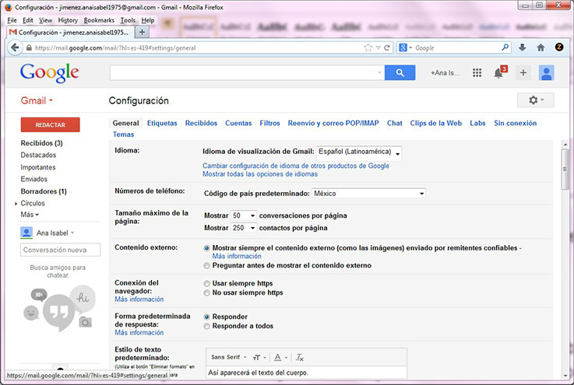Open the Temas settings tab
574x385 pixels.
(x=123, y=135)
